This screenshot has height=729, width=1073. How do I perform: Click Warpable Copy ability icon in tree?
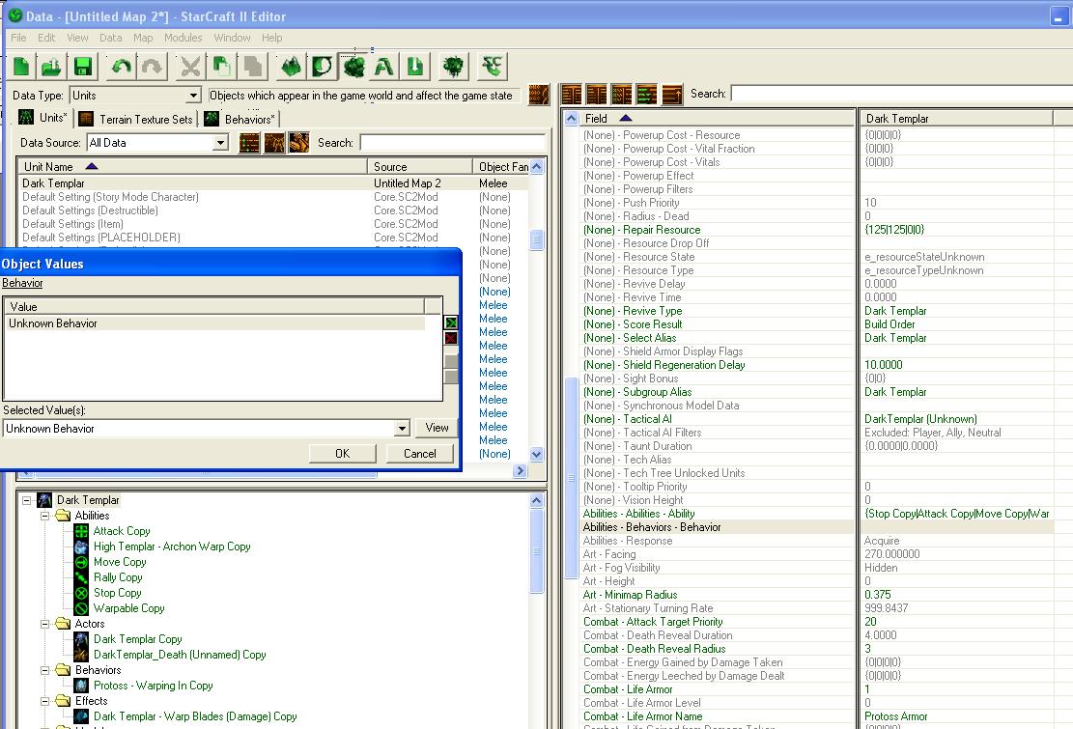coord(81,608)
